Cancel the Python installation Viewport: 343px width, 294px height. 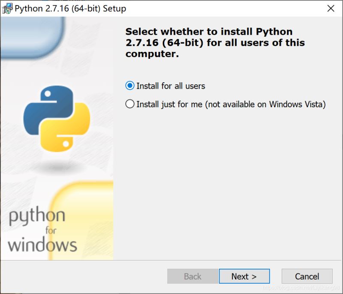tap(307, 276)
